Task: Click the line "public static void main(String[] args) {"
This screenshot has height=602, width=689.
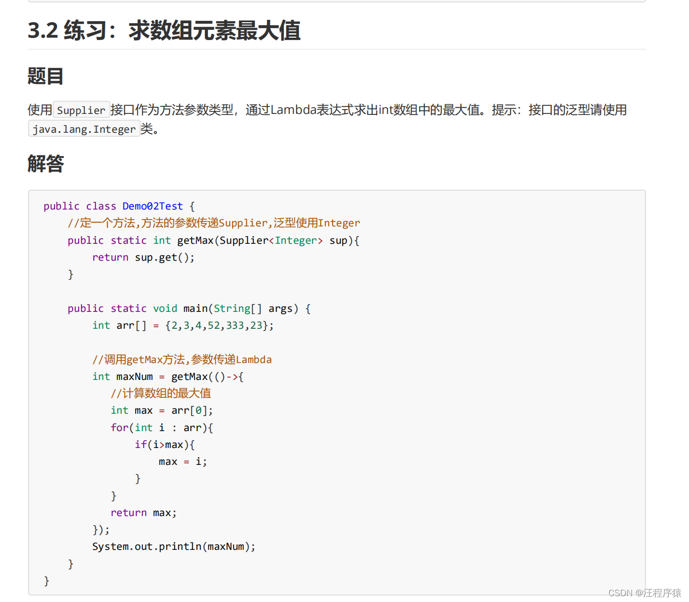Action: pos(189,308)
